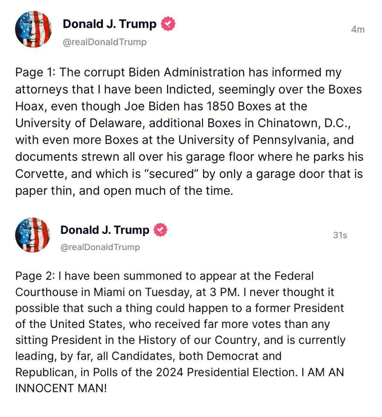Click the @realDonaldTrump handle in the first post
The image size is (382, 417).
pyautogui.click(x=104, y=42)
